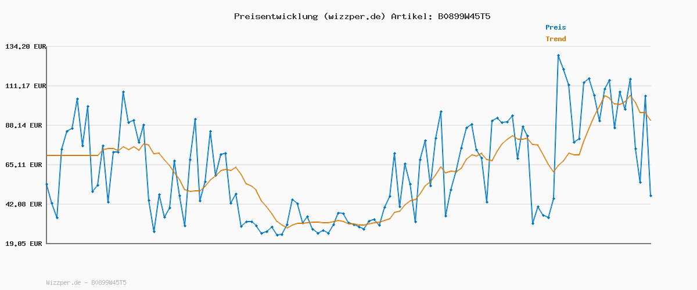Click article number B0899W45T5 in the title

pos(462,16)
